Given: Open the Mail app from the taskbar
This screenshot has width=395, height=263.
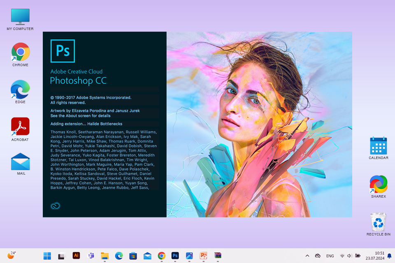Looking at the screenshot, I should point(147,256).
